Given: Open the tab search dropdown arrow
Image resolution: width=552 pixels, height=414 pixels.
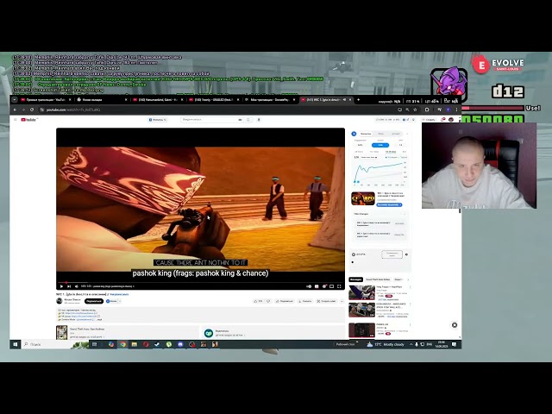Looking at the screenshot, I should click(15, 100).
